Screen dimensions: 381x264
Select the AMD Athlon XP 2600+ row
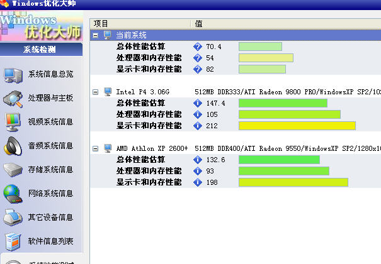click(236, 148)
